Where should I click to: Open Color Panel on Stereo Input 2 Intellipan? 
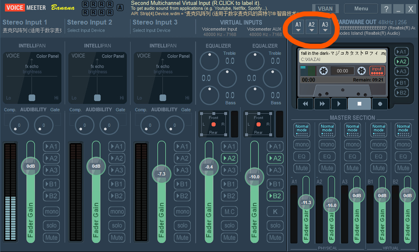click(x=113, y=56)
